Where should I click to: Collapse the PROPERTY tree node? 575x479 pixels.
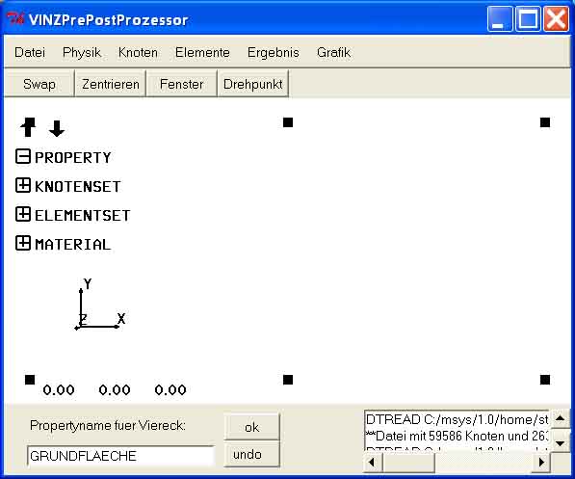point(23,157)
